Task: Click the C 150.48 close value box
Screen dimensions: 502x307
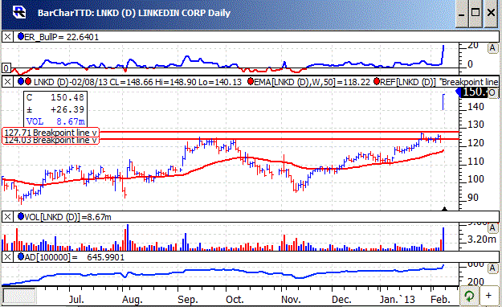Action: pos(55,97)
